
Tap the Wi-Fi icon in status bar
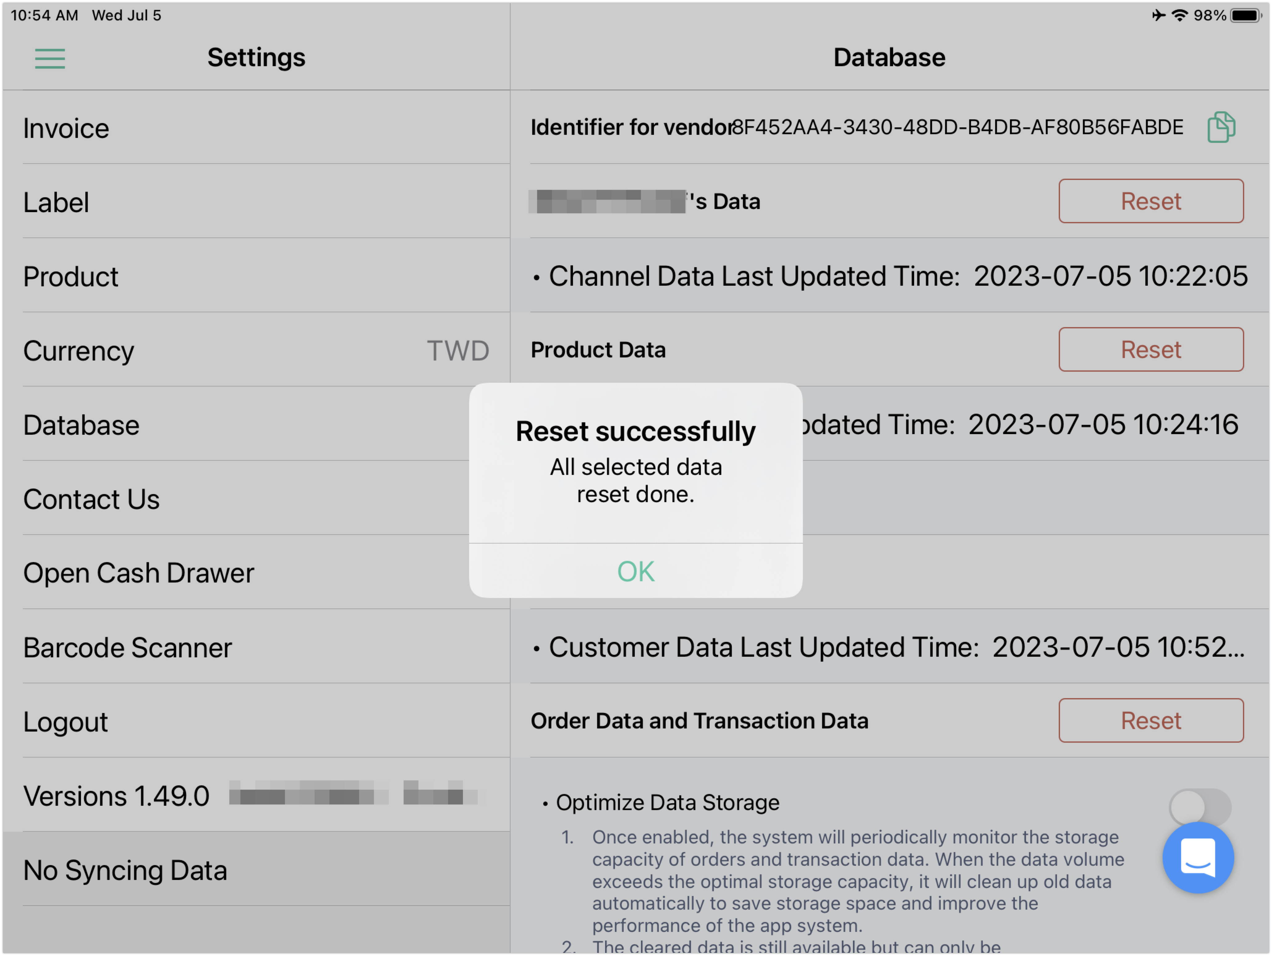point(1179,15)
